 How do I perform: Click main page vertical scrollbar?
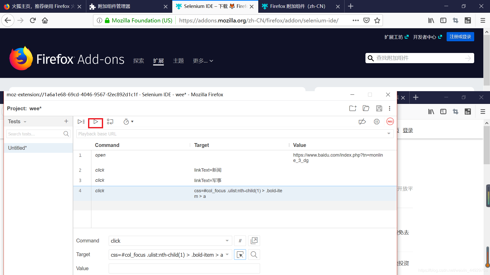click(x=487, y=60)
